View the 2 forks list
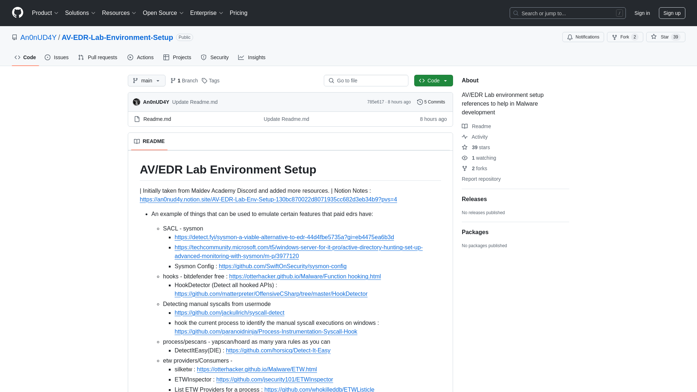 coord(474,168)
